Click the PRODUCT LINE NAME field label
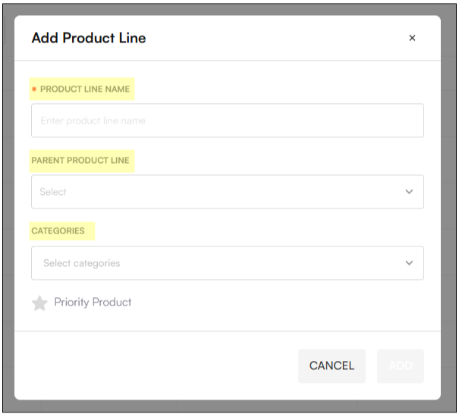This screenshot has width=459, height=417. point(85,89)
